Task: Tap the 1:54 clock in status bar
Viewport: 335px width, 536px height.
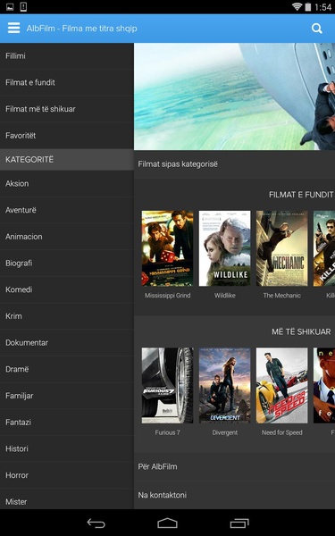Action: point(322,7)
